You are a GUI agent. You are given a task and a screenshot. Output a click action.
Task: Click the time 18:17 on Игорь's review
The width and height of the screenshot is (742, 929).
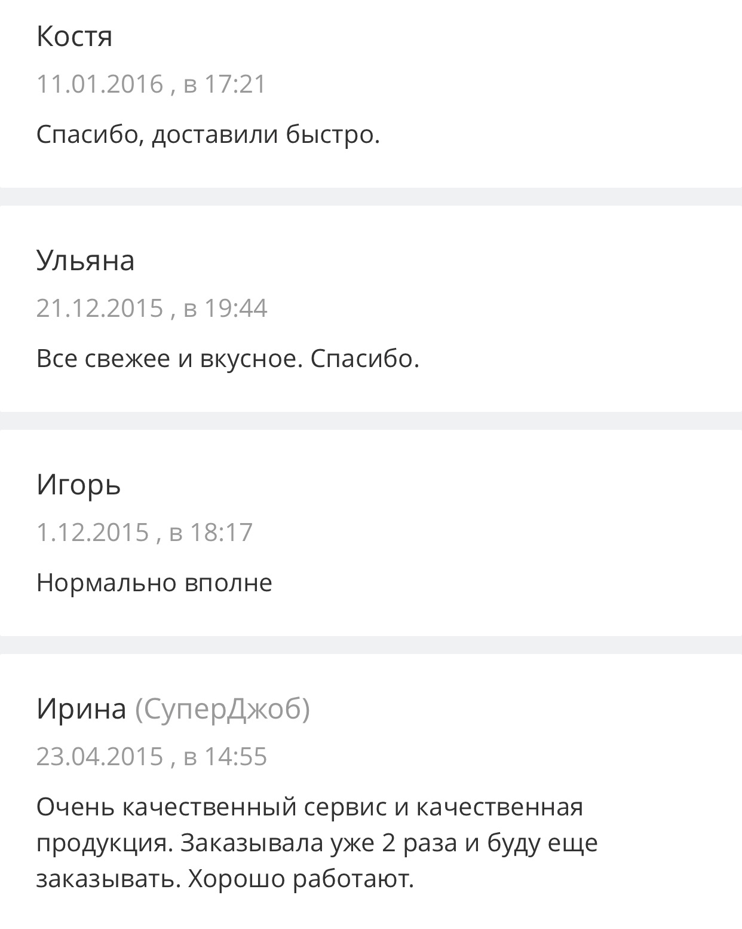point(221,532)
